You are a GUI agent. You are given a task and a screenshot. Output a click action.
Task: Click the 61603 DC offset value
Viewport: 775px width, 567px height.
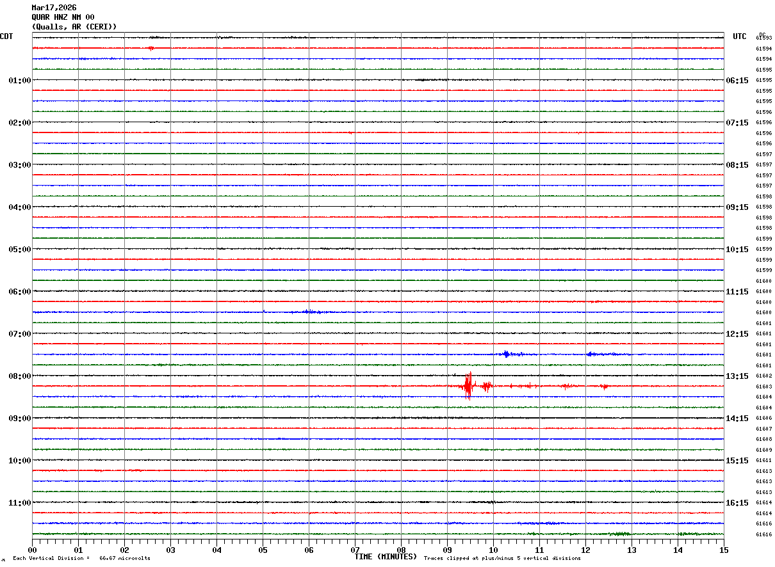(763, 387)
